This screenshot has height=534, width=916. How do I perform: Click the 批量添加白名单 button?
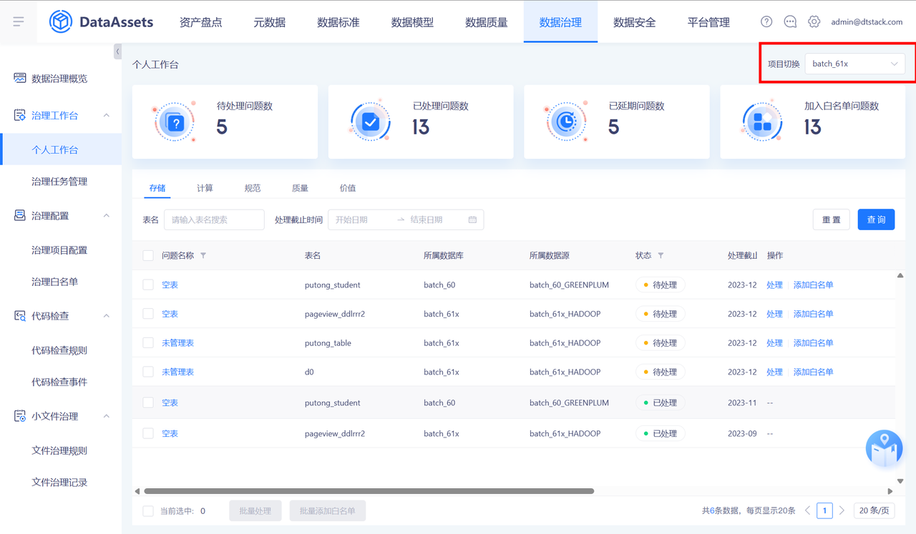point(328,511)
